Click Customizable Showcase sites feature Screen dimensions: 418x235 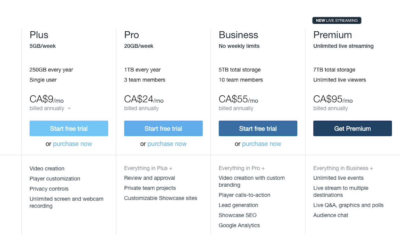[x=161, y=198]
